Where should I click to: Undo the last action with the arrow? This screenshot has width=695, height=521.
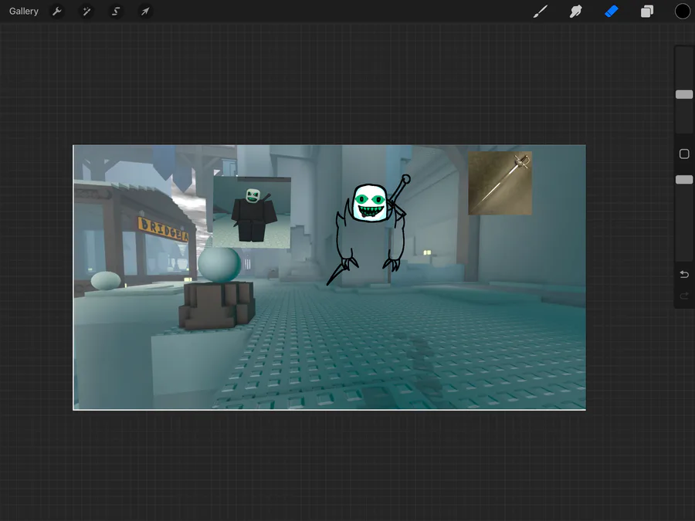point(684,274)
